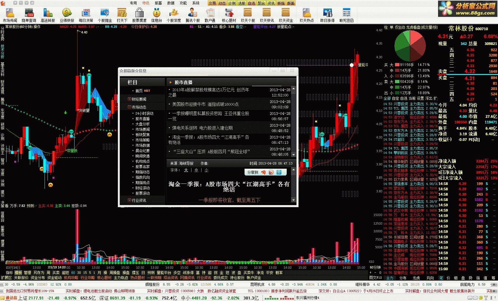Open 每日决策 news icon
Image resolution: width=498 pixels, height=301 pixels.
click(x=86, y=15)
